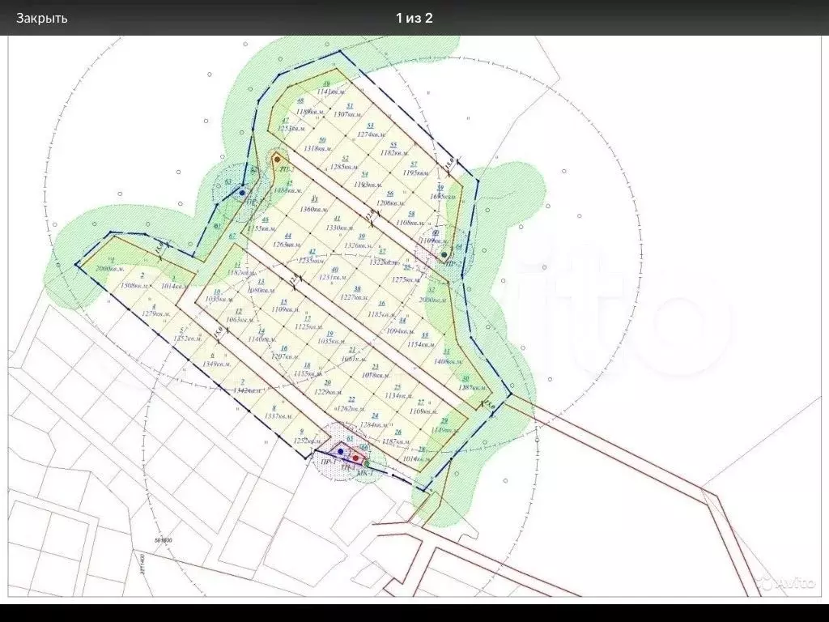The width and height of the screenshot is (829, 622).
Task: Click plot 4 label '1279кв.м'
Action: pos(156,314)
